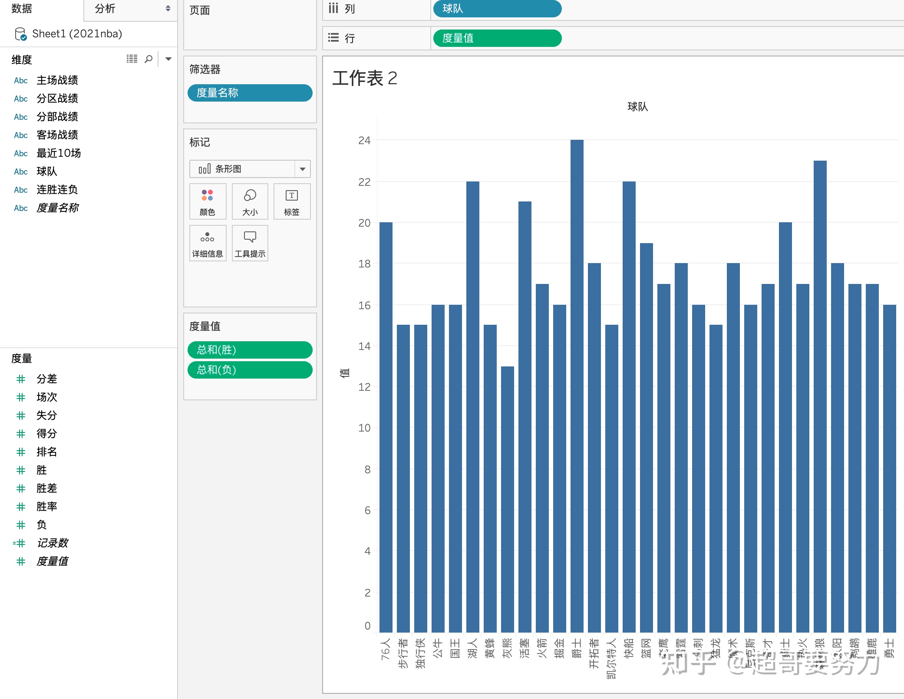904x699 pixels.
Task: Open the 大小 marks card button
Action: [x=250, y=201]
